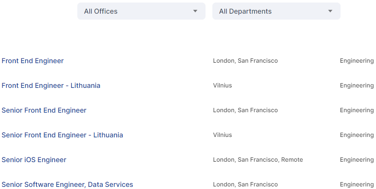This screenshot has width=376, height=189.
Task: Click London, San Francisco, Remote location text
Action: pos(258,160)
